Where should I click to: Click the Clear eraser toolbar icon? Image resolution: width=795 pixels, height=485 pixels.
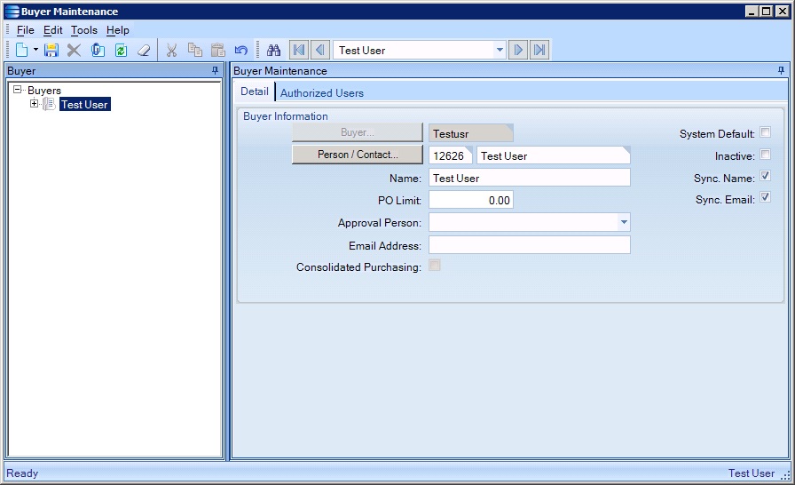click(144, 50)
